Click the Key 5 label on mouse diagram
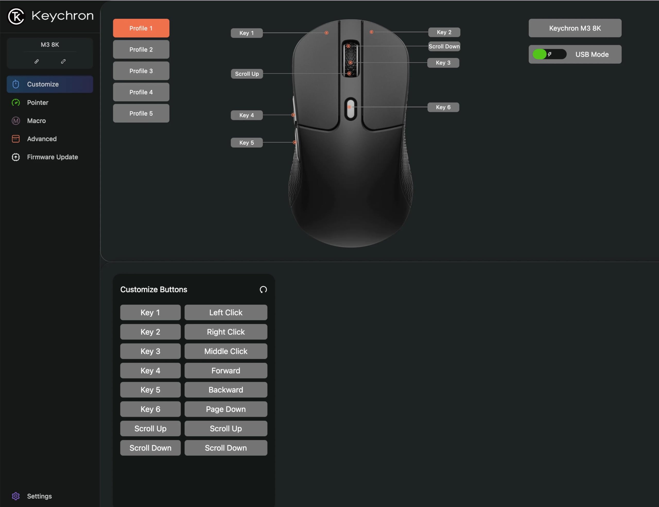The width and height of the screenshot is (659, 507). [x=247, y=143]
